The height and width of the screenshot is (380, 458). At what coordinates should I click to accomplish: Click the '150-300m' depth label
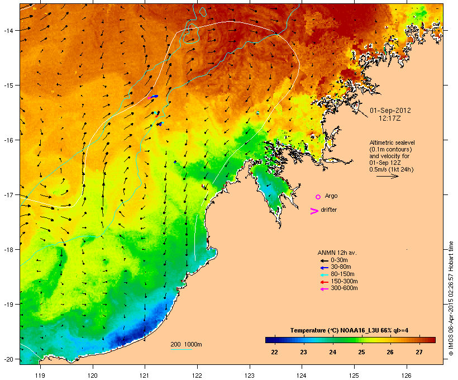(344, 281)
